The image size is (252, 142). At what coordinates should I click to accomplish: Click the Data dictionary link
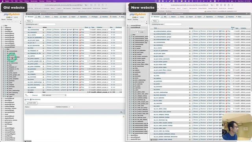pos(35,99)
